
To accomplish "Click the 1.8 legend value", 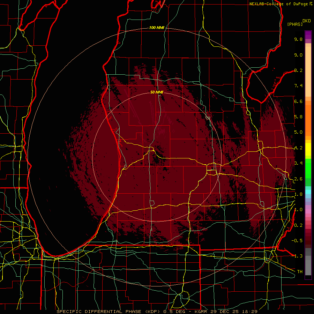I will [298, 194].
